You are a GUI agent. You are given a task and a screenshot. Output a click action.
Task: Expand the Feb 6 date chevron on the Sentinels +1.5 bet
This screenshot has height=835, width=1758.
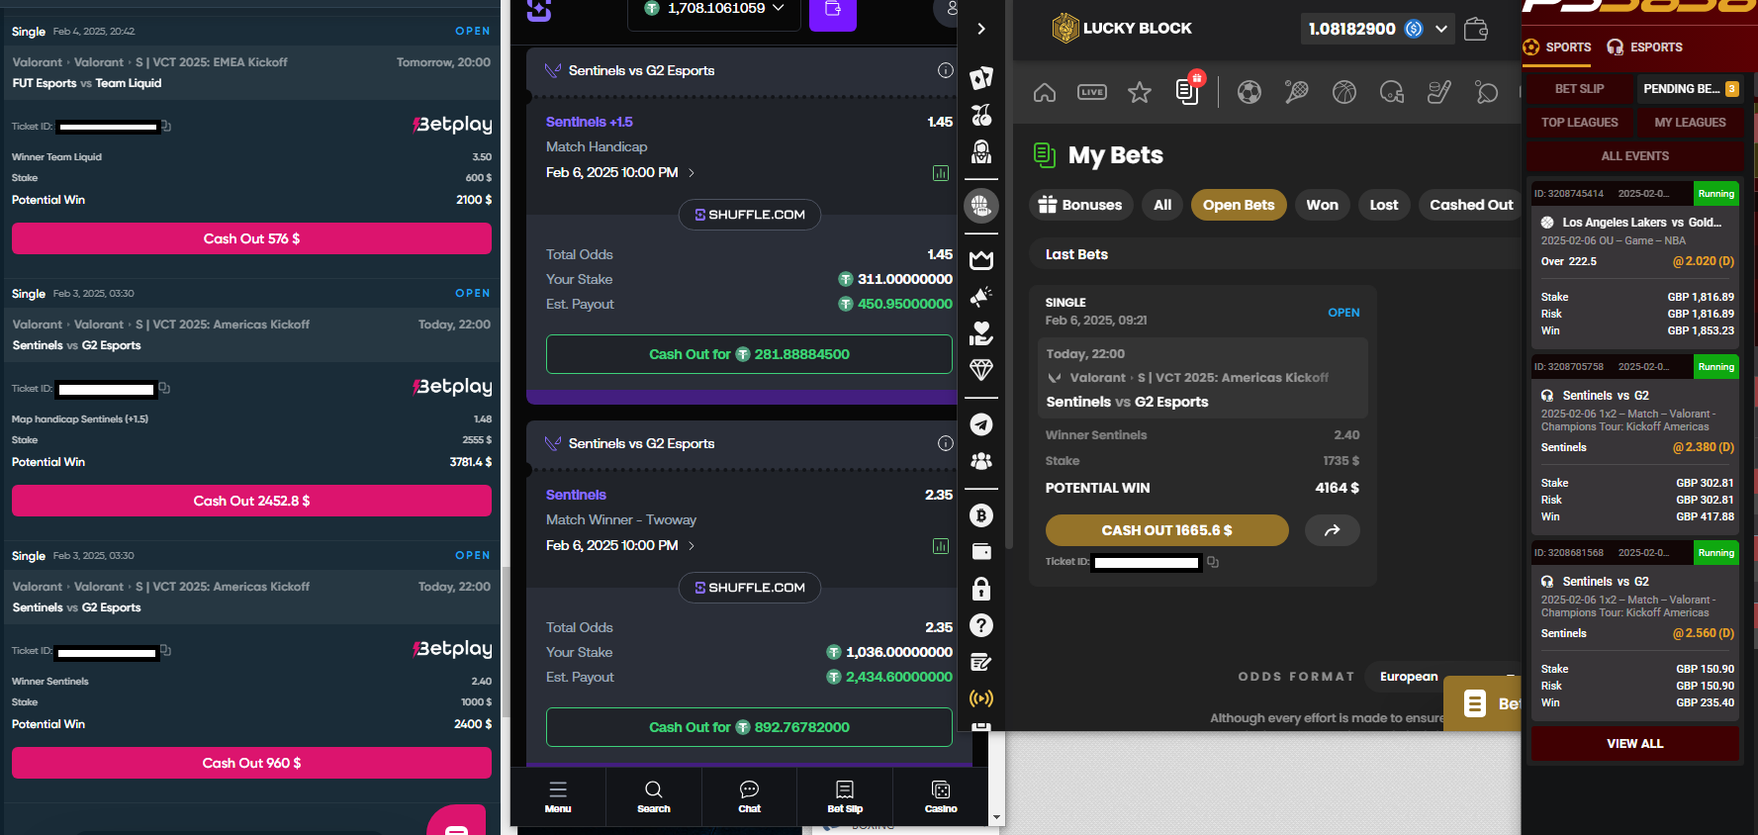[692, 173]
